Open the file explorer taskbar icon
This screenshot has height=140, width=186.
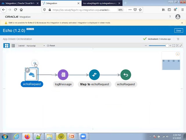coord(49,136)
